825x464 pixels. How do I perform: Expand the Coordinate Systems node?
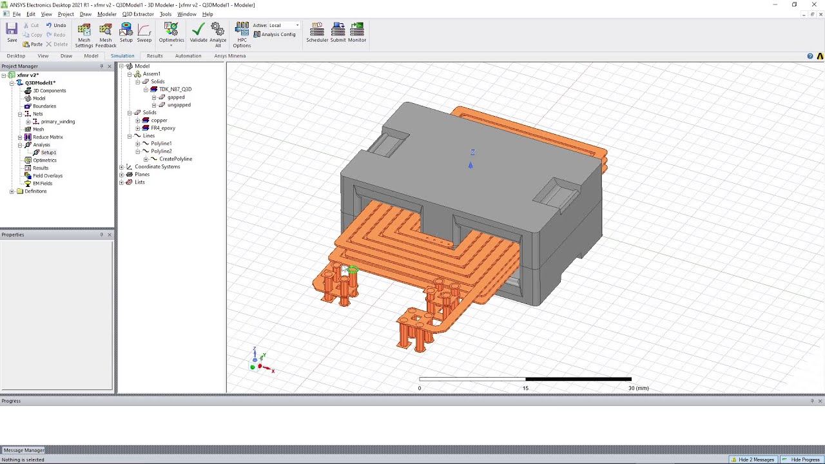coord(121,167)
